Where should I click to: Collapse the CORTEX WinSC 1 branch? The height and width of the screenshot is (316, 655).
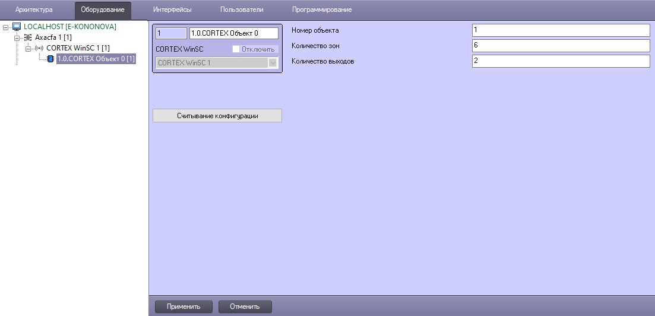pos(28,48)
